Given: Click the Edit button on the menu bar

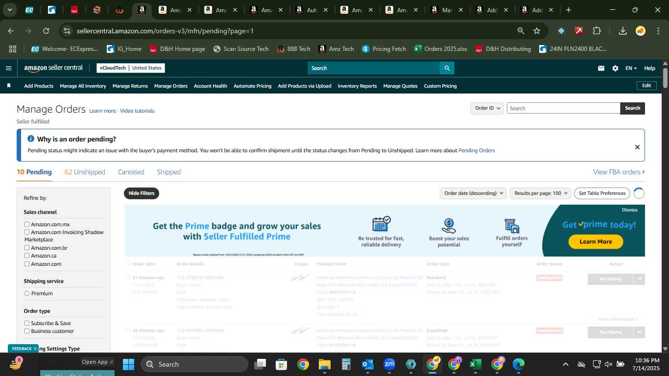Looking at the screenshot, I should coord(646,86).
